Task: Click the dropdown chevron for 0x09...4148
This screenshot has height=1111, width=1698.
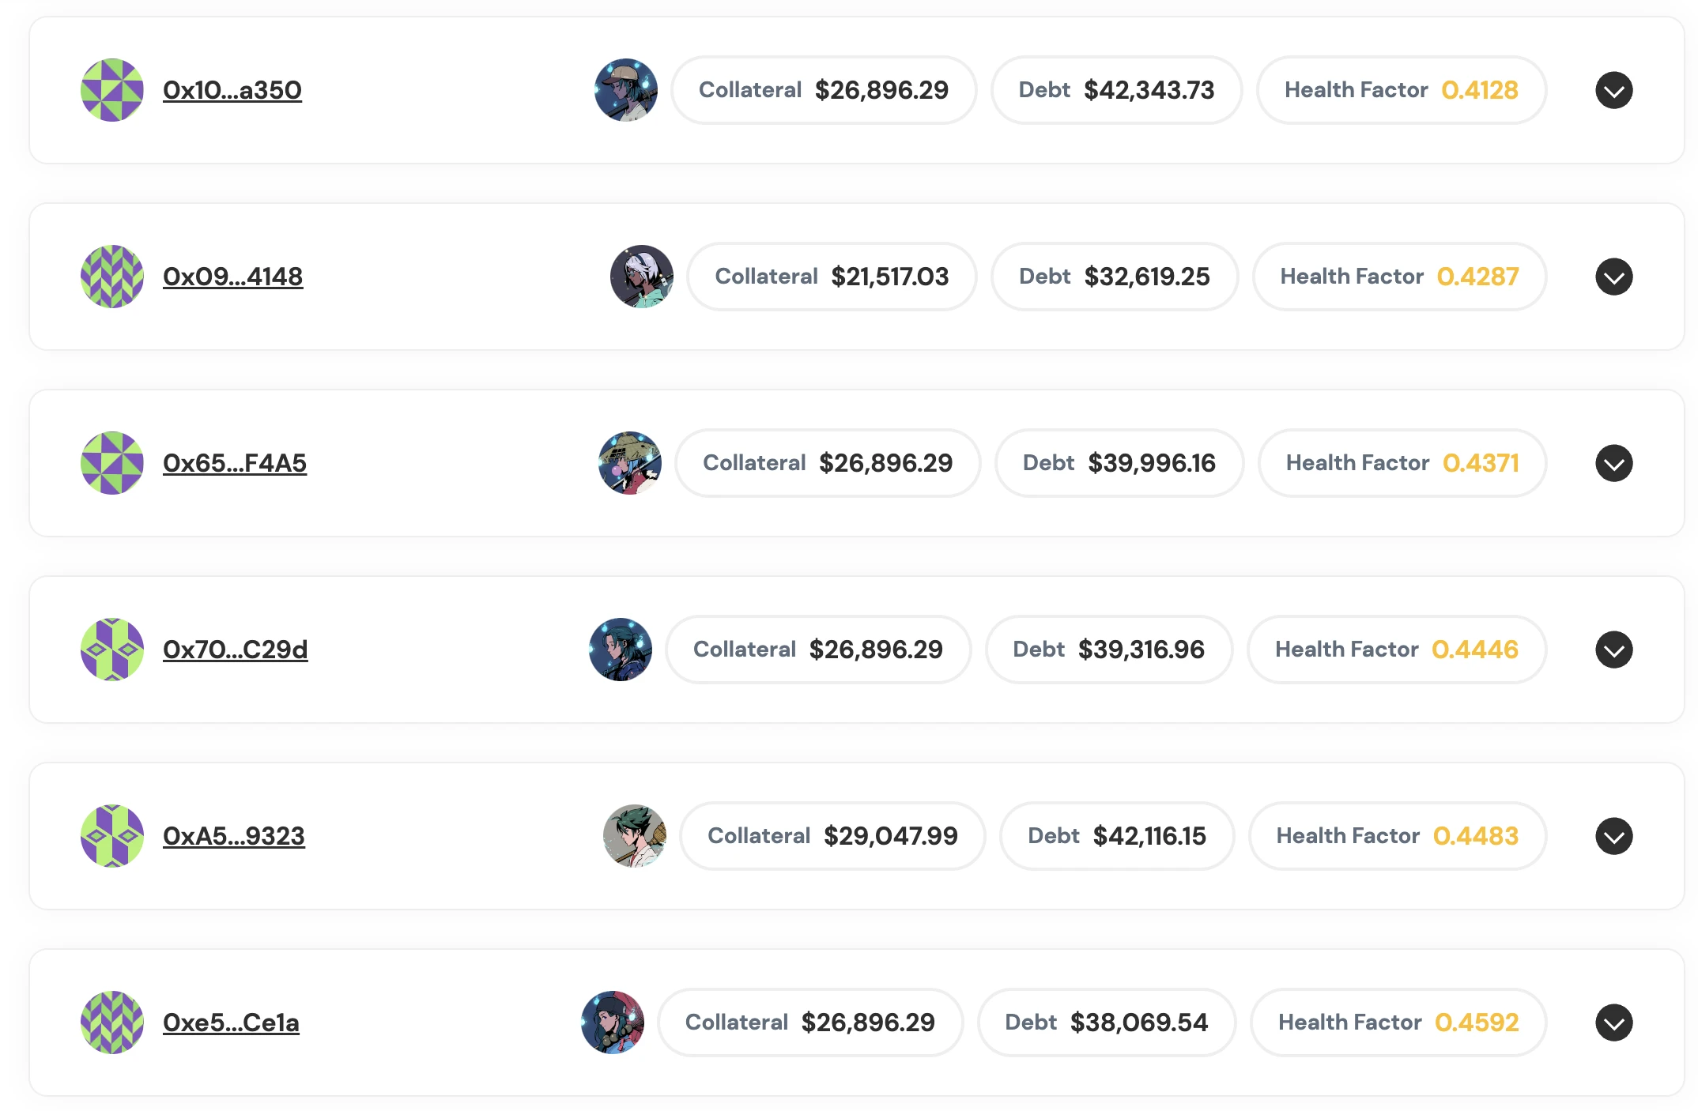Action: click(x=1613, y=275)
